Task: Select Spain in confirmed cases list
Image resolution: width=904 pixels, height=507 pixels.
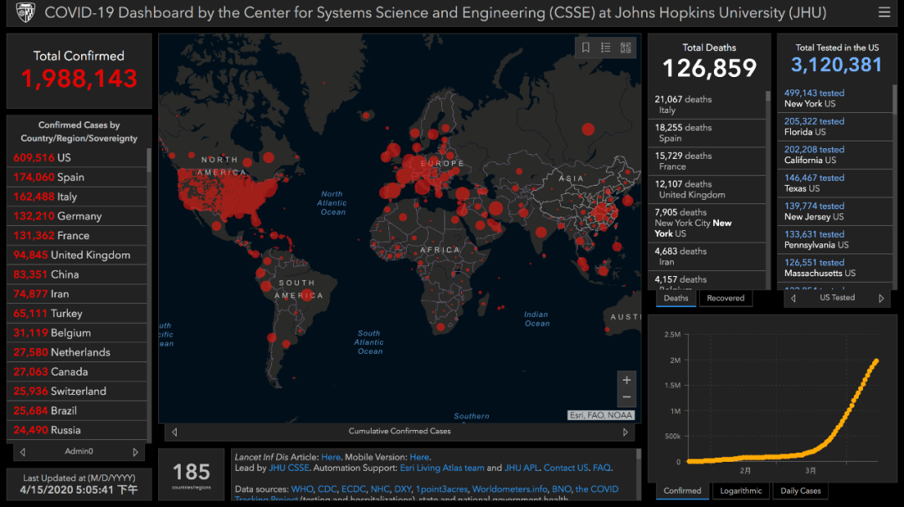Action: point(70,177)
